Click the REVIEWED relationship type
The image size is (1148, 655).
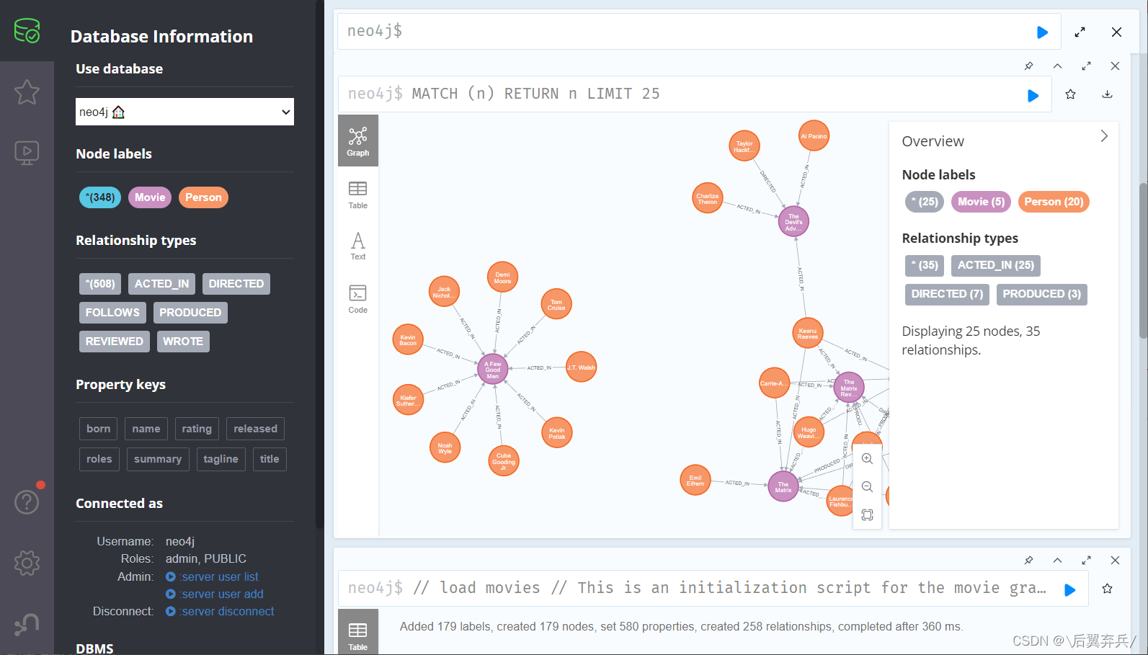pos(115,342)
